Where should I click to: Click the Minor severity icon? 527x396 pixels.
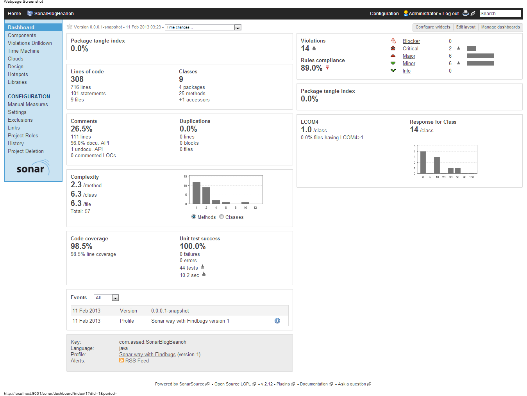coord(393,63)
